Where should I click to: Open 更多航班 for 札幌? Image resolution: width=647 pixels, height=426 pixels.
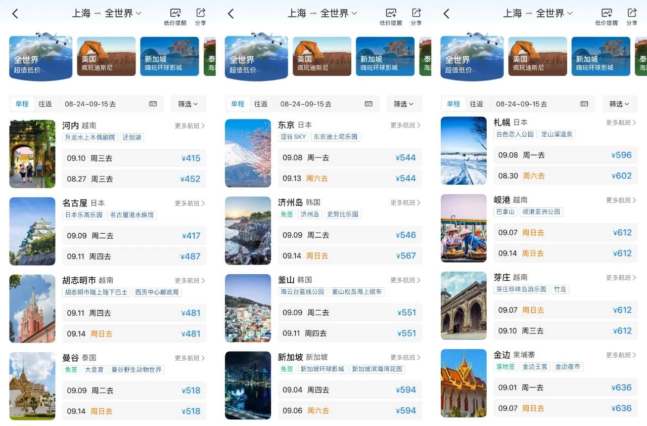coord(622,122)
